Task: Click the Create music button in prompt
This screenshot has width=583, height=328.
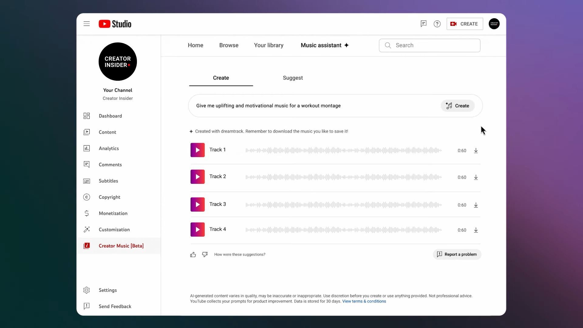Action: [458, 106]
